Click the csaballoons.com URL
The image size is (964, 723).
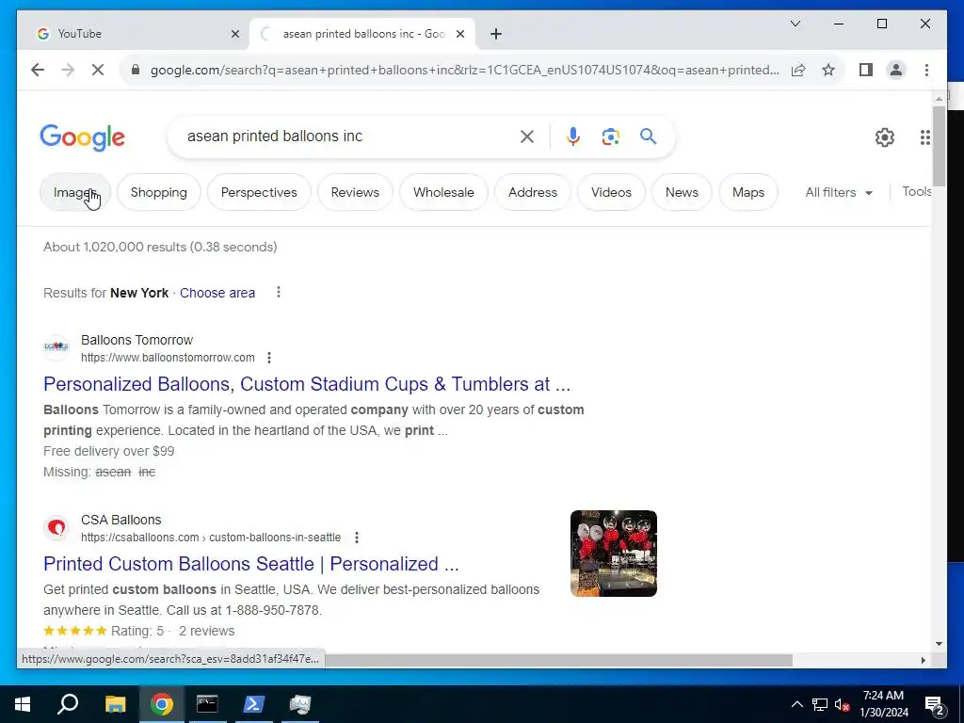(211, 538)
